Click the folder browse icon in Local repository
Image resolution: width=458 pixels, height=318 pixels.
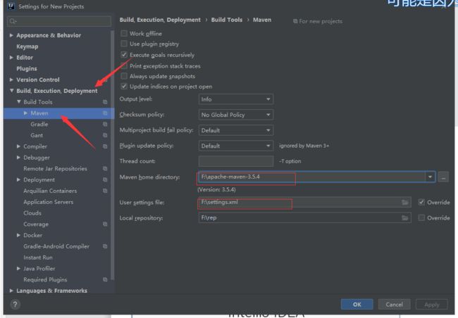click(405, 217)
